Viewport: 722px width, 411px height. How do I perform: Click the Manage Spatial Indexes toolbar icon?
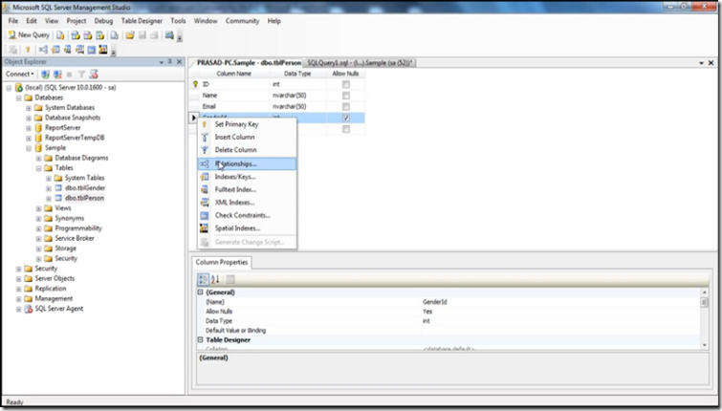(103, 50)
